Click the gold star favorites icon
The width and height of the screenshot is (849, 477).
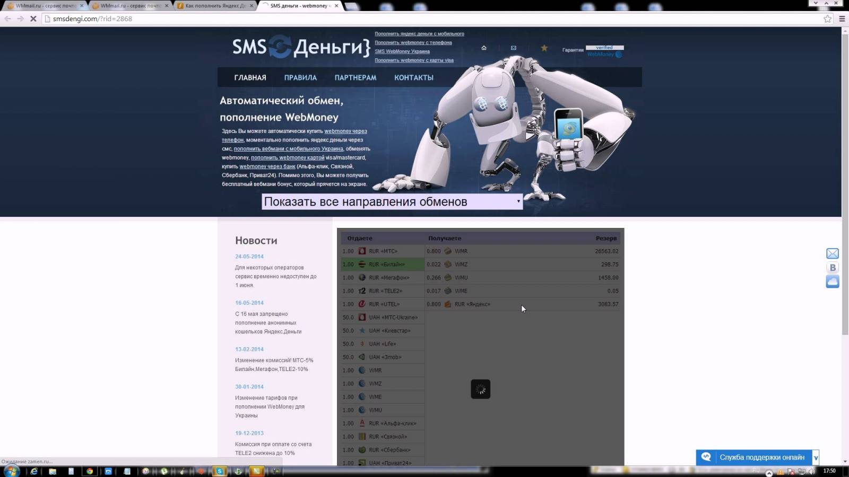coord(544,48)
